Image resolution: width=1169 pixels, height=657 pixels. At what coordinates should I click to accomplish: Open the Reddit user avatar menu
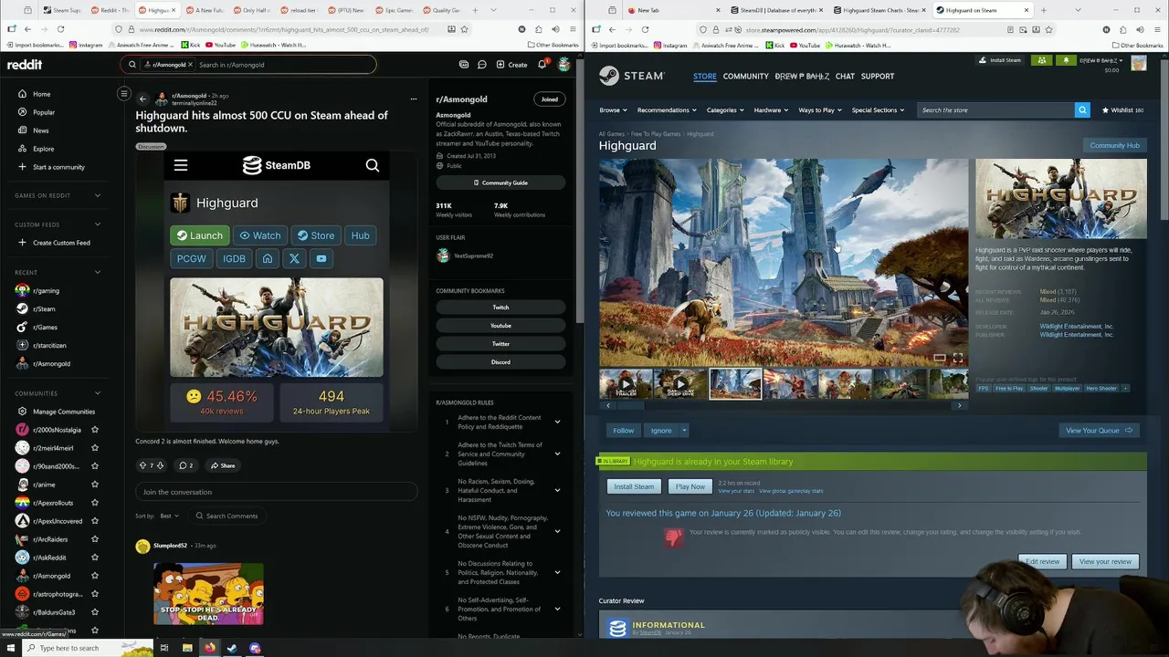click(564, 65)
